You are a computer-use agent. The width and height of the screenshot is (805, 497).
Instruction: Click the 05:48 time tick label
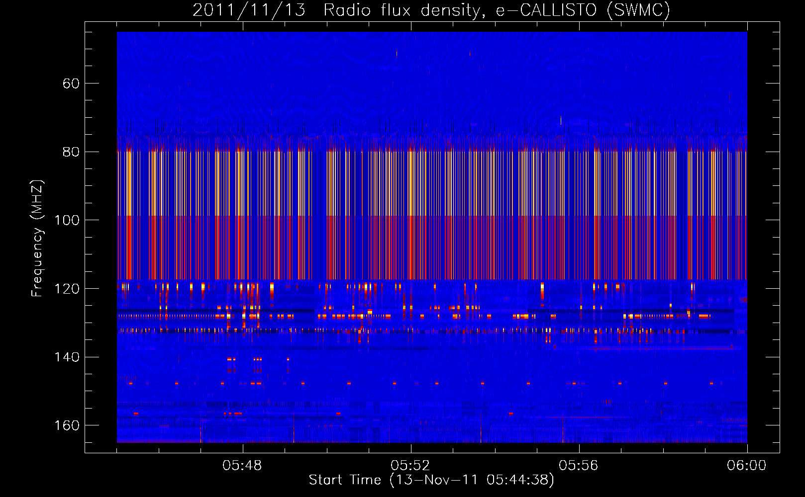click(242, 465)
